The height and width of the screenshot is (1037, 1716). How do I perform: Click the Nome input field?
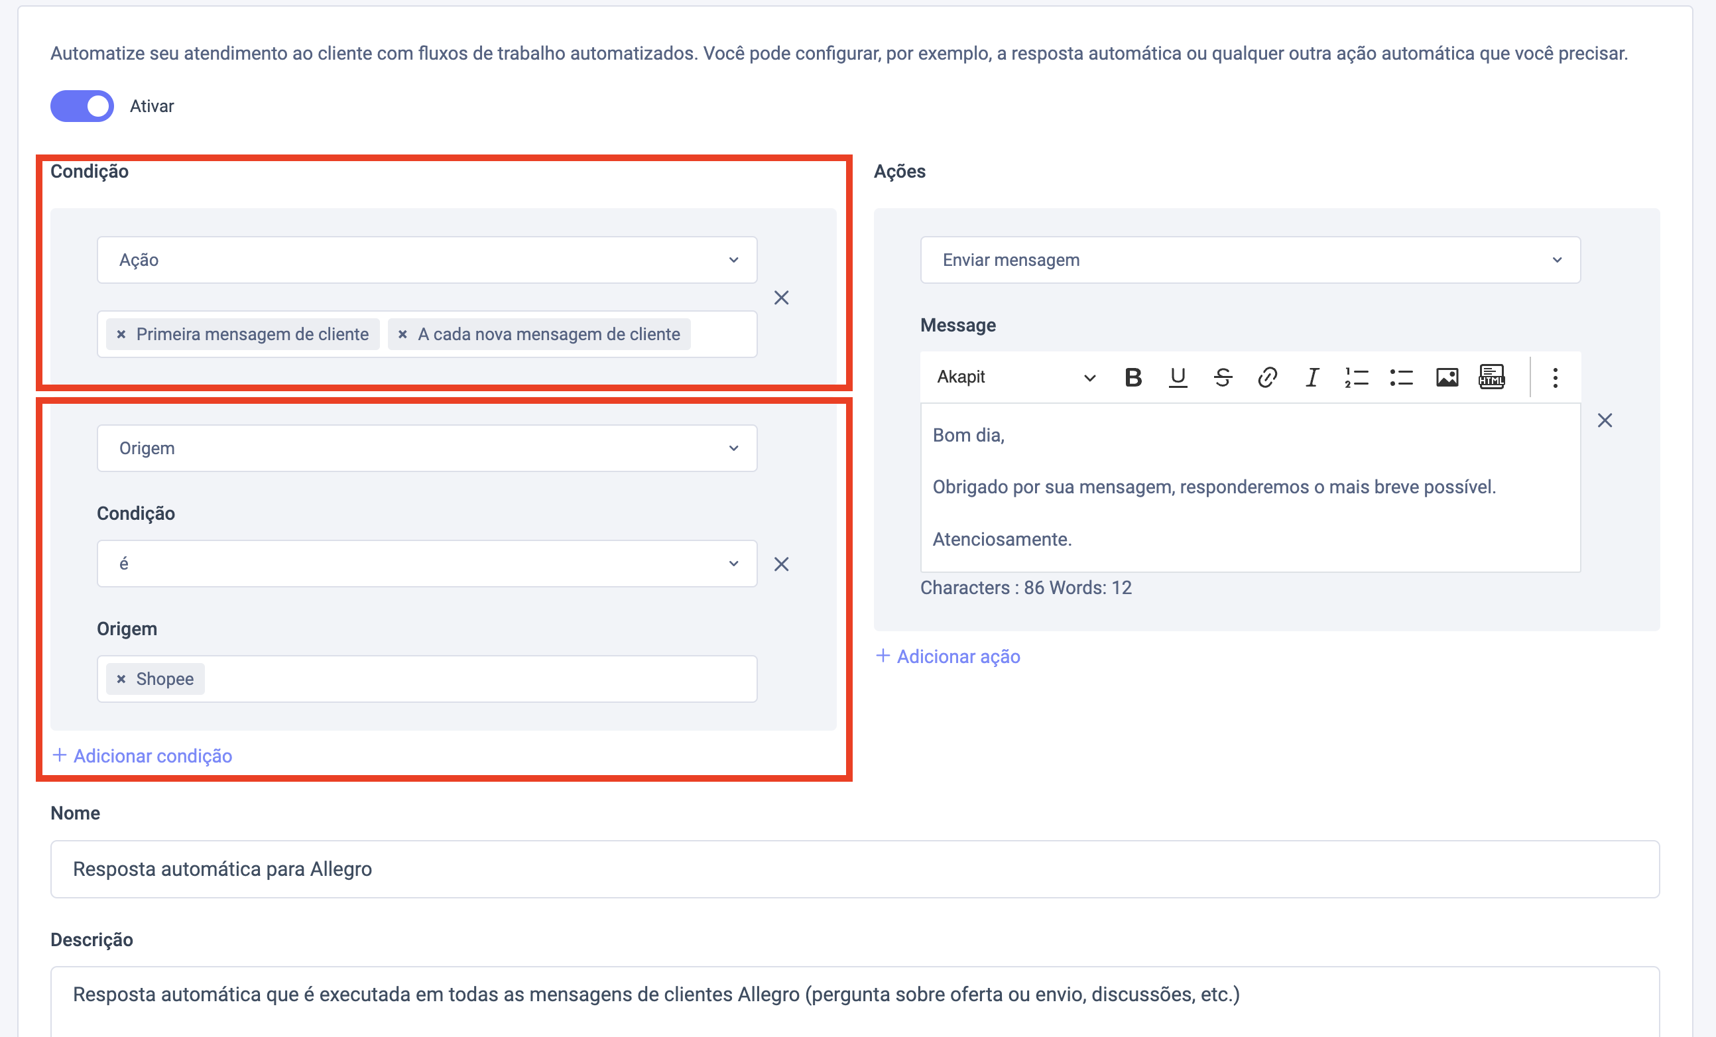pyautogui.click(x=855, y=869)
